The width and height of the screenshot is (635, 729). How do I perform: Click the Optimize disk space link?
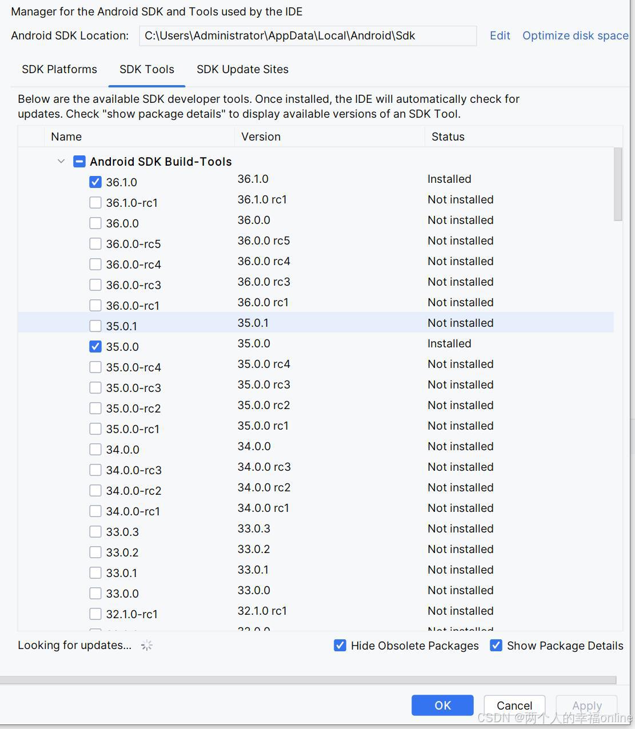[x=576, y=35]
